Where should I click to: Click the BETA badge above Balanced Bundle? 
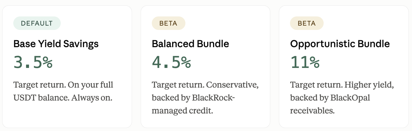coord(168,23)
